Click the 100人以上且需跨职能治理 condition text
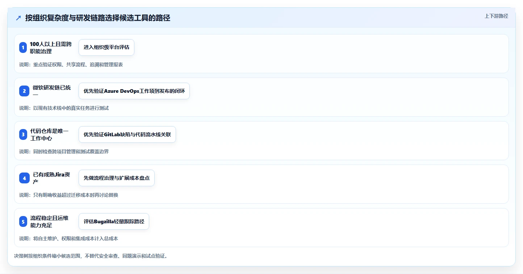The height and width of the screenshot is (274, 523). [x=51, y=47]
